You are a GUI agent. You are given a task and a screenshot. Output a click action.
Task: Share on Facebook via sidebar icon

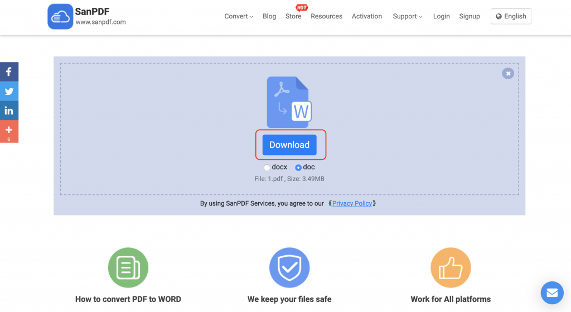[x=9, y=72]
